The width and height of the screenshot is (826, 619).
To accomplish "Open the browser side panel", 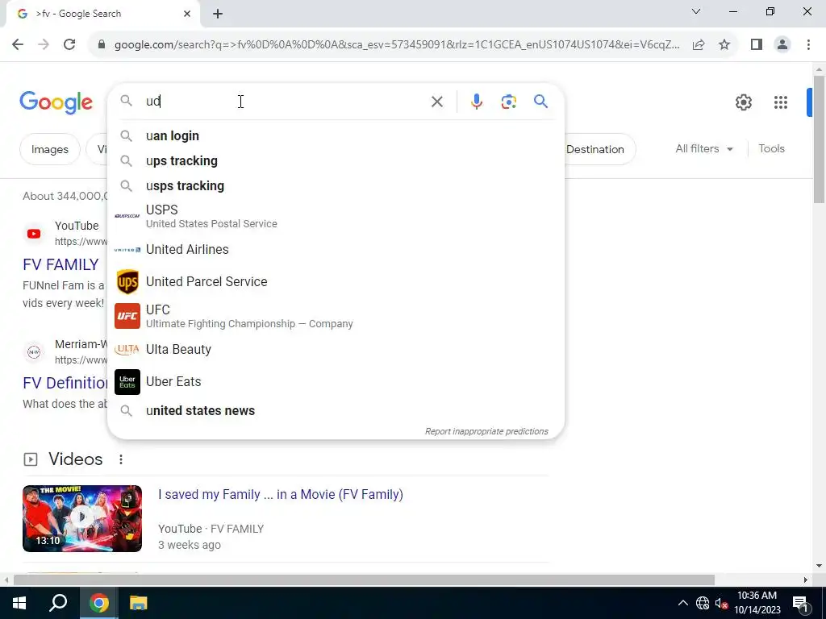I will click(x=757, y=45).
